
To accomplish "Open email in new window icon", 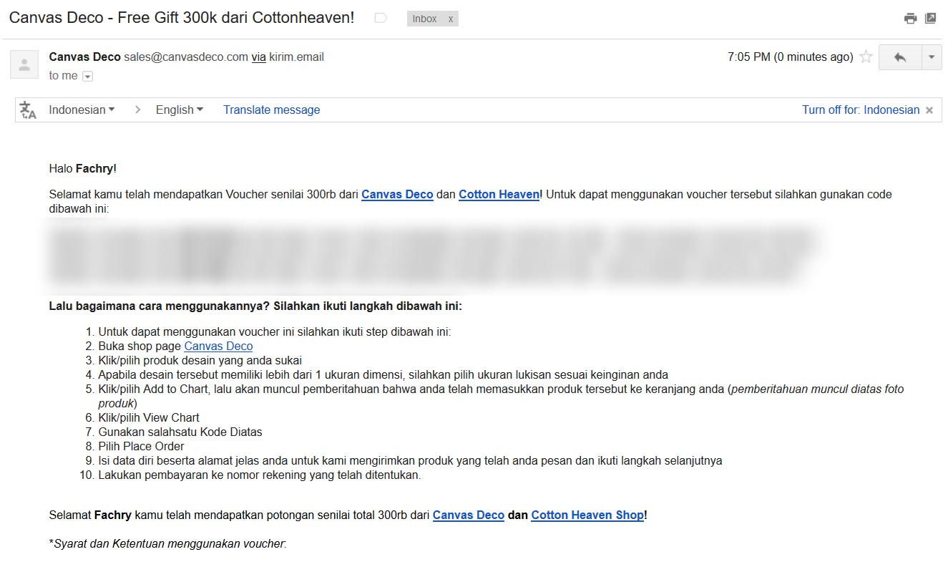I will (930, 19).
